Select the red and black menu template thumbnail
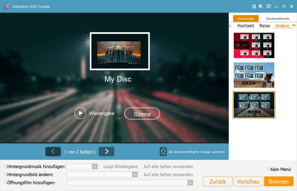The image size is (297, 191). (x=254, y=45)
